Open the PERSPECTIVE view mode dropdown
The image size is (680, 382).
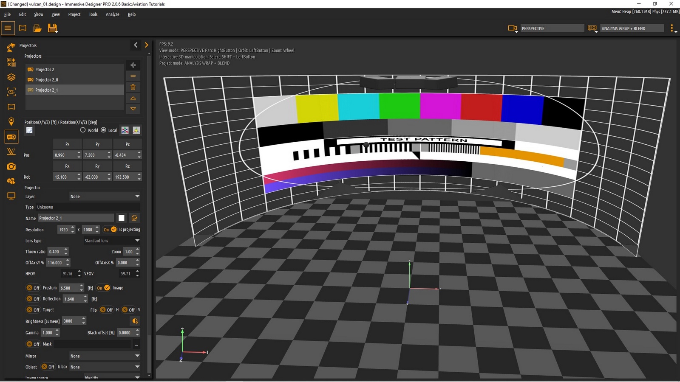coord(552,28)
